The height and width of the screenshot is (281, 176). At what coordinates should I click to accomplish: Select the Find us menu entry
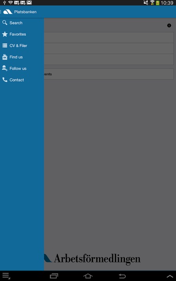pos(22,57)
